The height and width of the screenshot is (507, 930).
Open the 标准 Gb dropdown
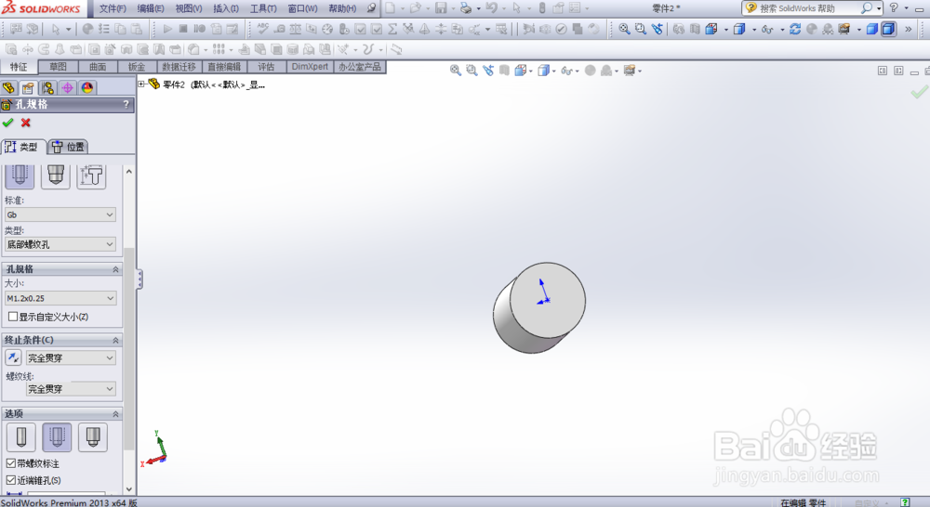click(60, 214)
